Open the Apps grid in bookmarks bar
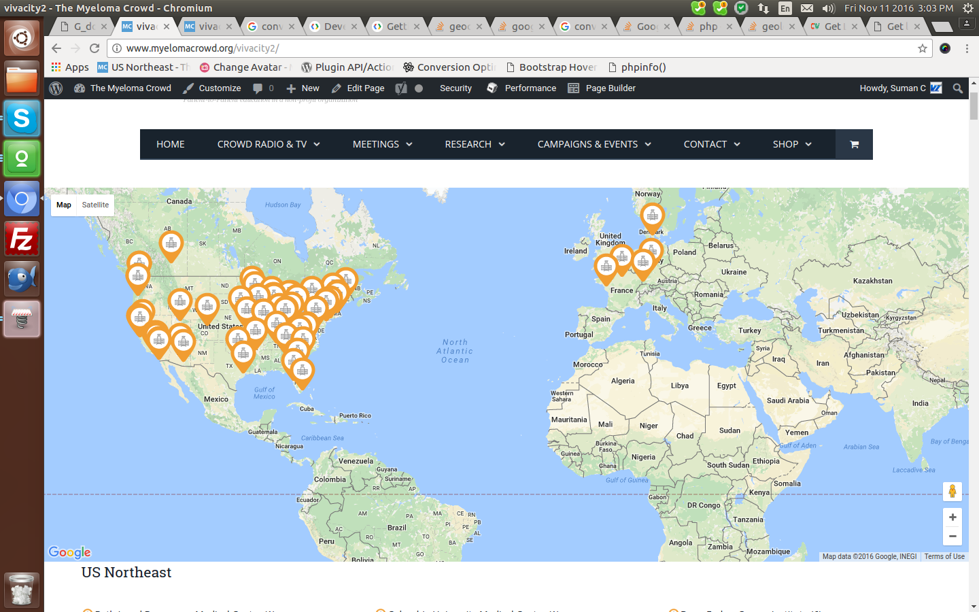 point(70,67)
